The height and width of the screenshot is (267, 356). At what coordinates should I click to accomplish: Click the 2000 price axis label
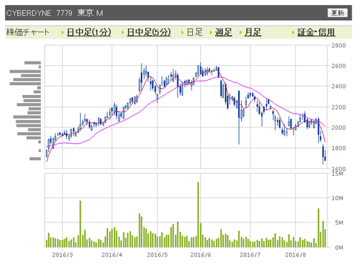click(x=338, y=128)
